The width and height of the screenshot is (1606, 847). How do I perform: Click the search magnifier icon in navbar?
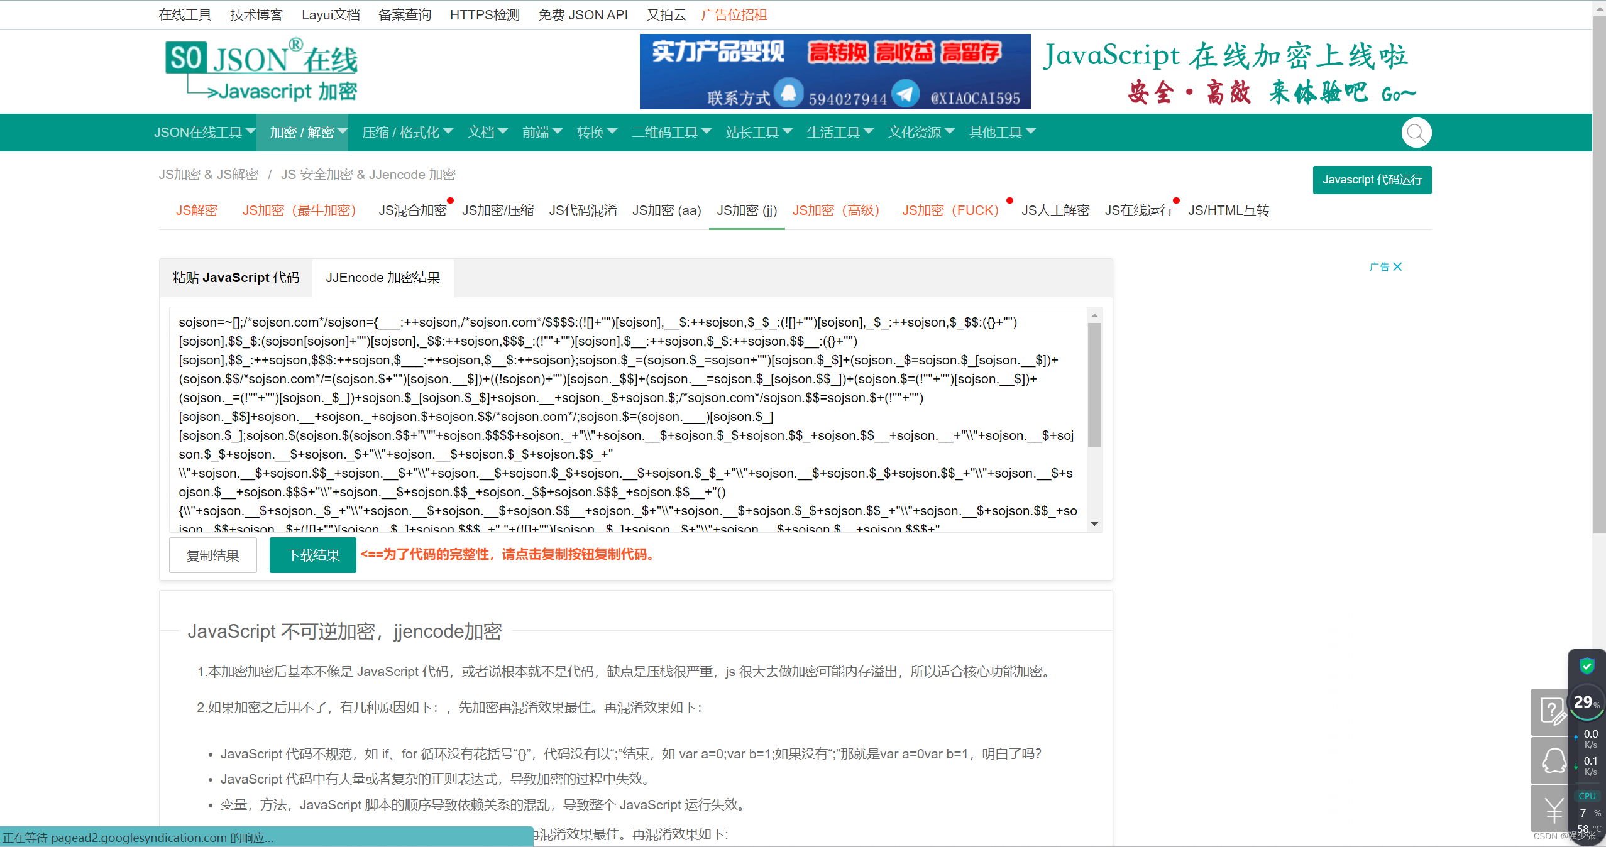click(x=1416, y=133)
